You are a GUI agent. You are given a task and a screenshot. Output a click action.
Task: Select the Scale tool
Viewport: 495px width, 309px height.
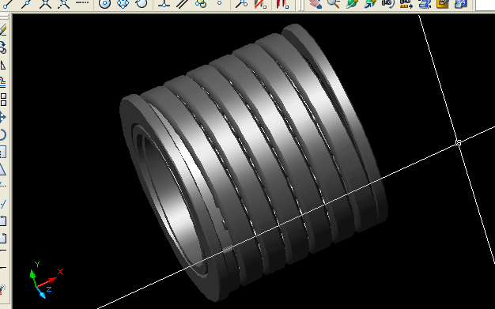pyautogui.click(x=3, y=152)
